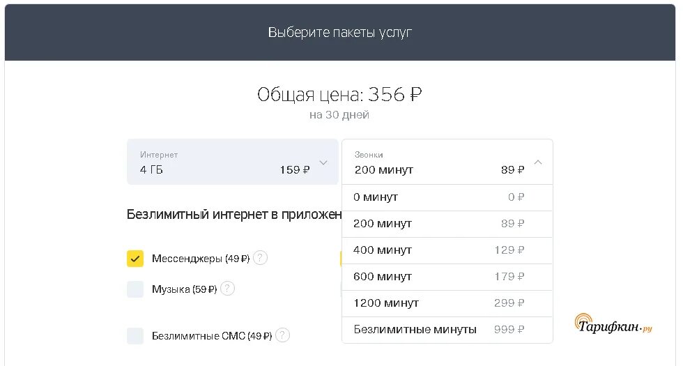
Task: Click the Выберите пакеты услуг header
Action: (340, 32)
